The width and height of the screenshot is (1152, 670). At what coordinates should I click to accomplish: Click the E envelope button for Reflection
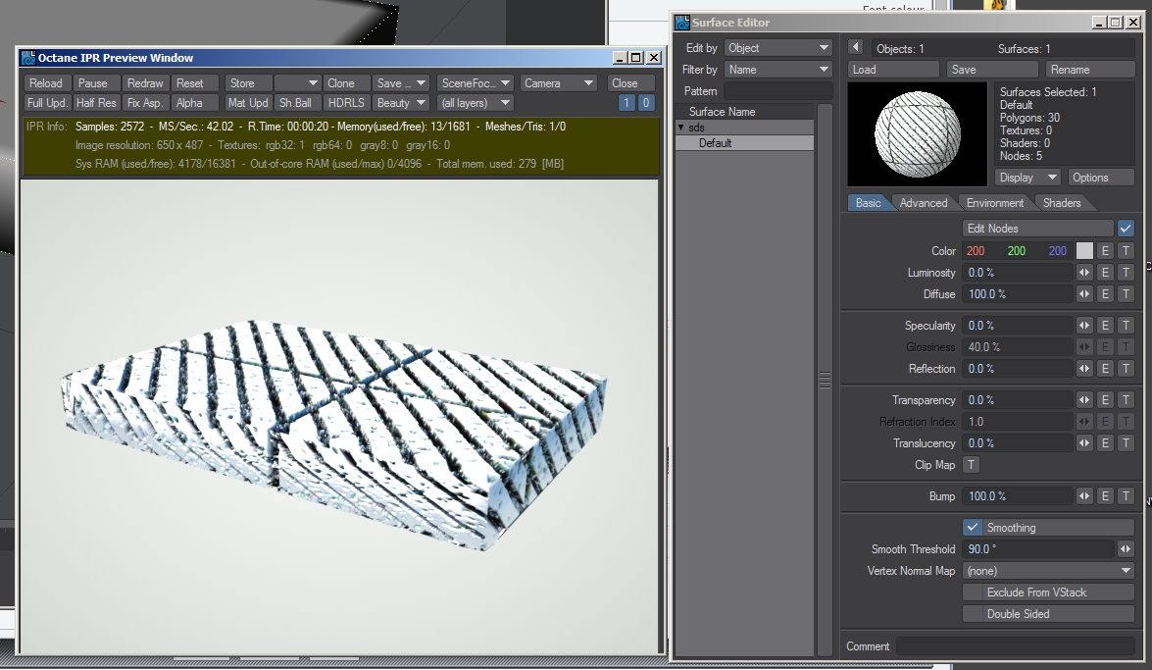click(1105, 369)
